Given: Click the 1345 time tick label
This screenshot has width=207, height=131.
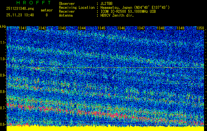Looking at the screenshot, I should click(x=102, y=28).
